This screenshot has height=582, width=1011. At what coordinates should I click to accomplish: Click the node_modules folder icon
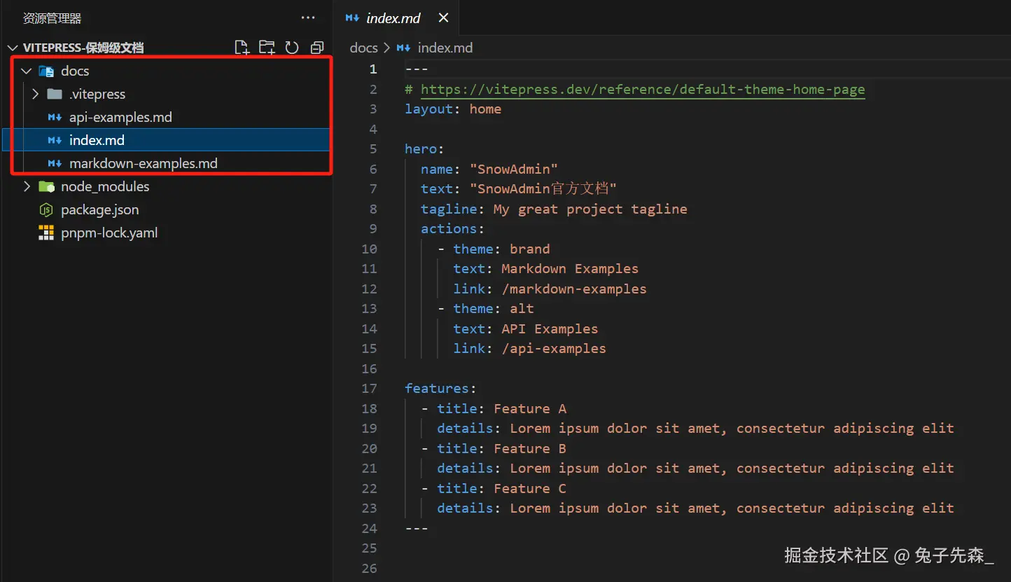[46, 186]
